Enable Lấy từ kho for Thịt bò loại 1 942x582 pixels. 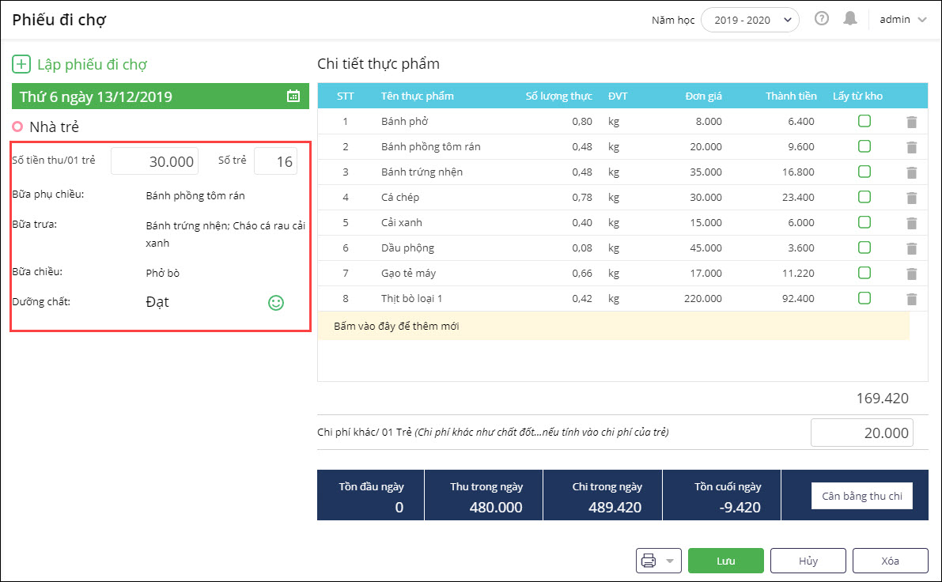point(864,297)
